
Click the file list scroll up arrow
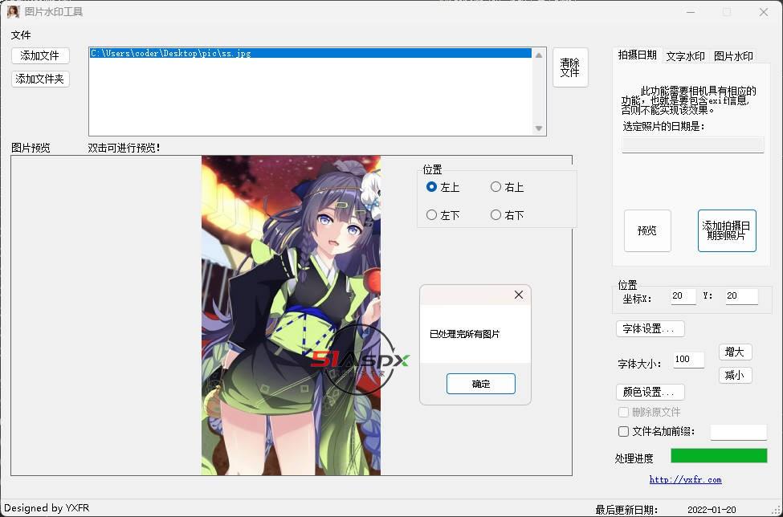point(539,55)
